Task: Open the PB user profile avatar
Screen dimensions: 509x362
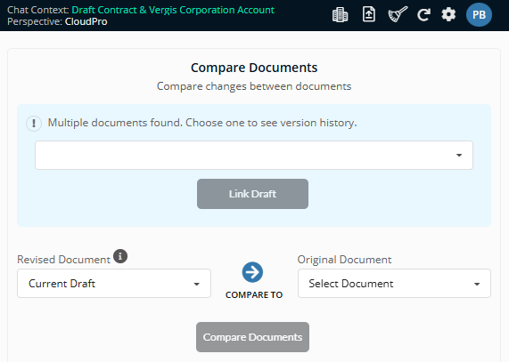Action: pos(479,14)
